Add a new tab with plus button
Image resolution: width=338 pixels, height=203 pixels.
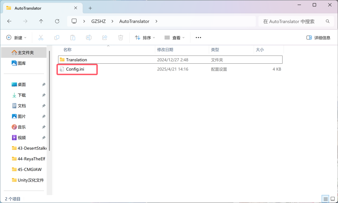pos(90,8)
